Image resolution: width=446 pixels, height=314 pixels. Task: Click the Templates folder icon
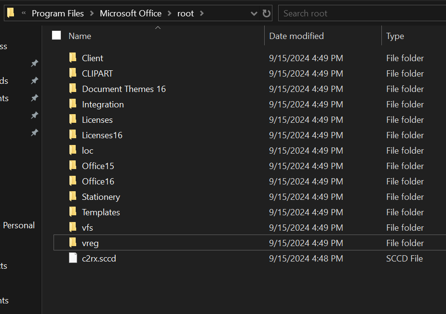click(x=73, y=212)
